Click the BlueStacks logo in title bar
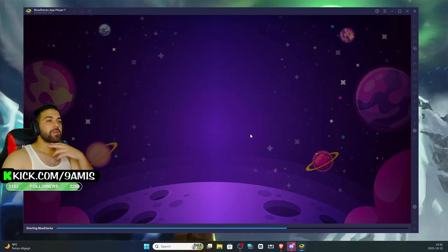Screen dimensions: 448x252 tap(29, 11)
